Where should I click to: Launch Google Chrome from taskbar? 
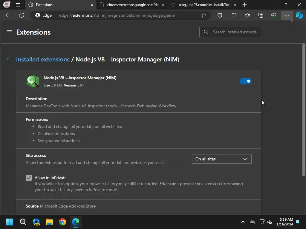62,222
